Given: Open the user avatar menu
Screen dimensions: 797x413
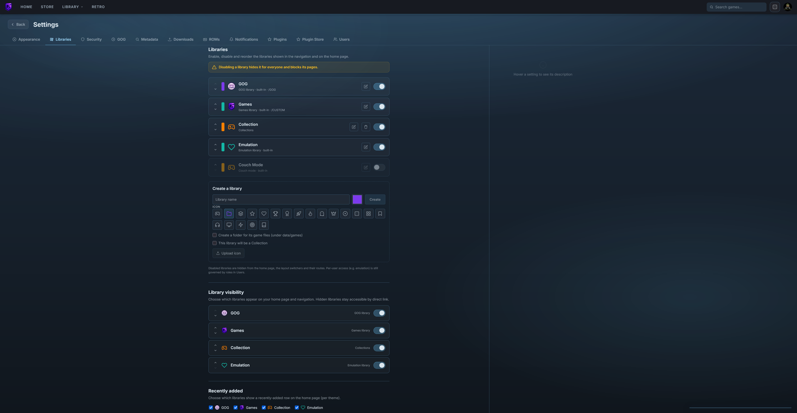Looking at the screenshot, I should click(x=788, y=7).
